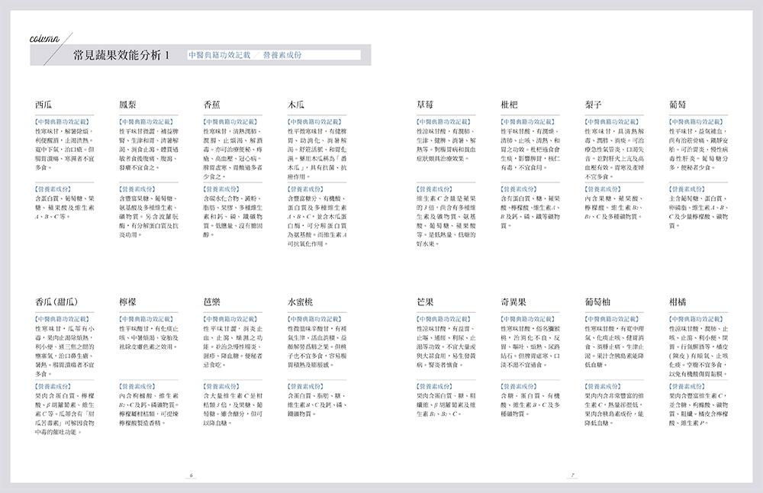Click the page title 常見蔬果效能分析 1
The image size is (763, 493).
click(121, 56)
